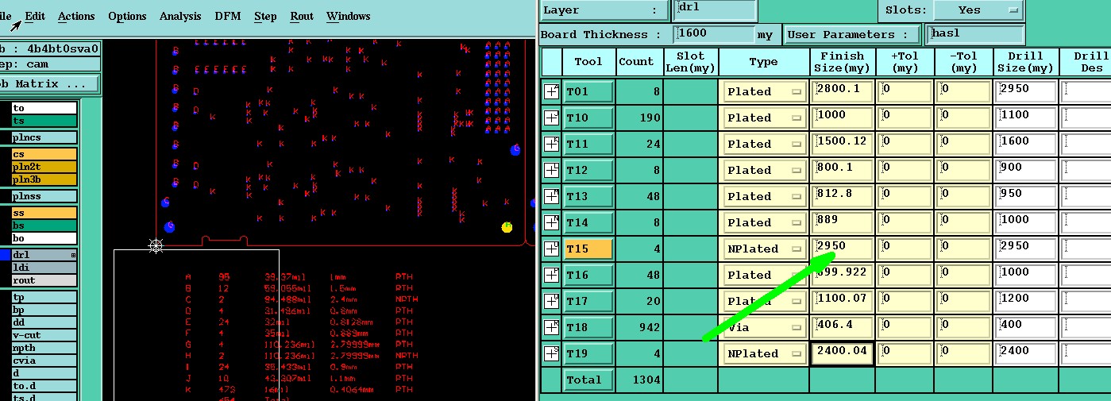The width and height of the screenshot is (1111, 401).
Task: Edit Drill Size 400 for T18
Action: coord(1028,327)
